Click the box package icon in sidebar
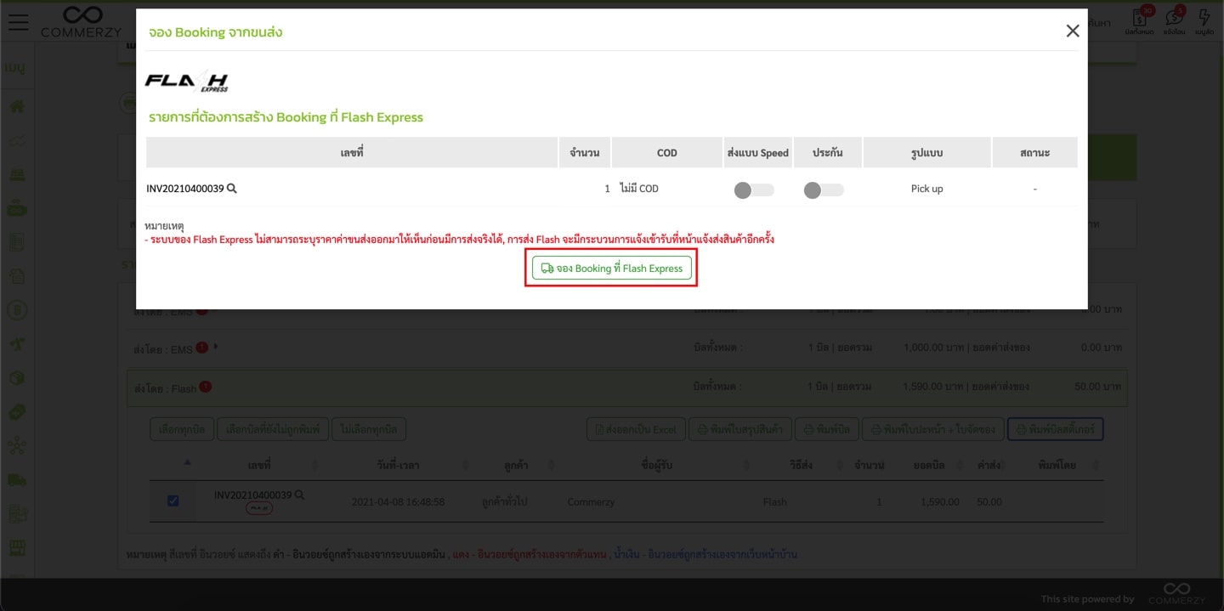 [x=17, y=378]
